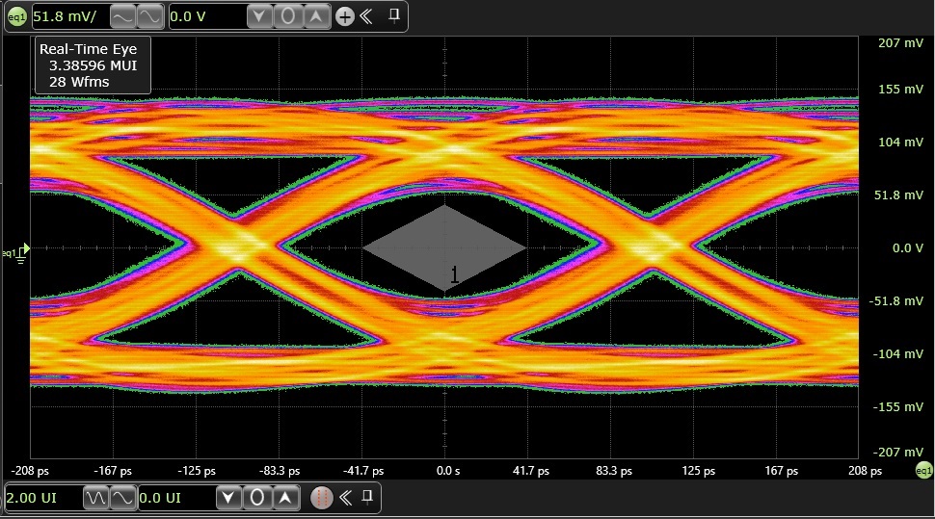
Task: Click the 0.0 V vertical offset field
Action: [203, 16]
